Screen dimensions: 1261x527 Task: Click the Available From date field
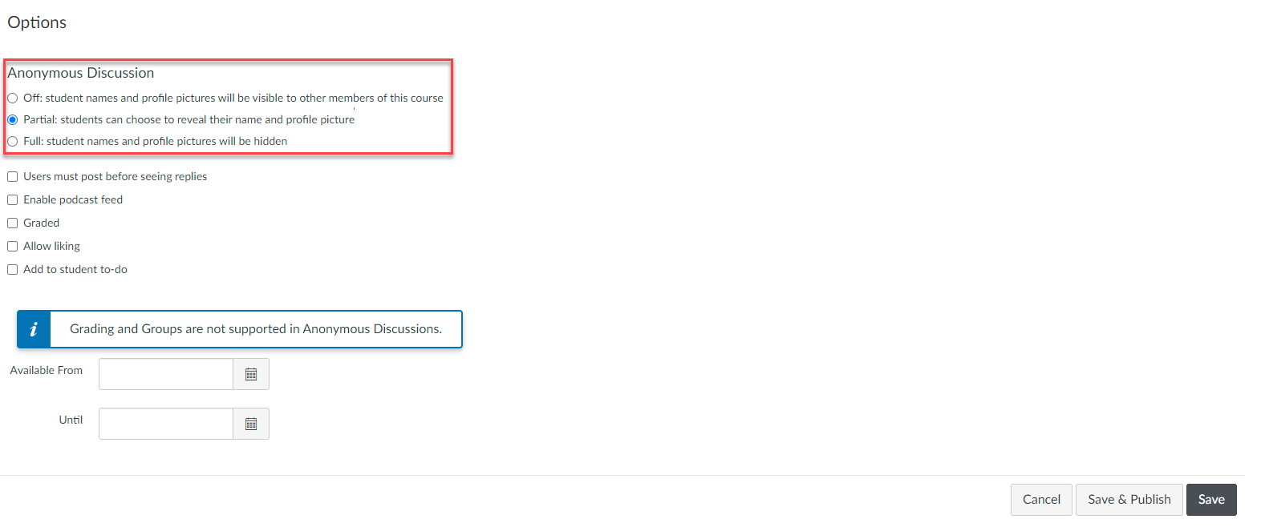166,374
